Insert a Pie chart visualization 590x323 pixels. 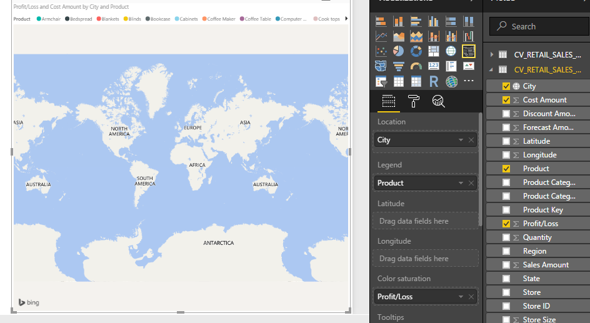point(399,51)
